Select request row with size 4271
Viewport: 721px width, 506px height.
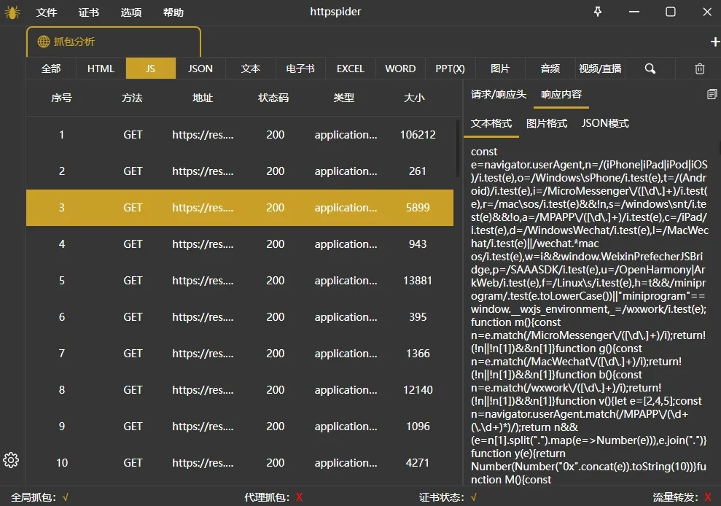point(240,463)
